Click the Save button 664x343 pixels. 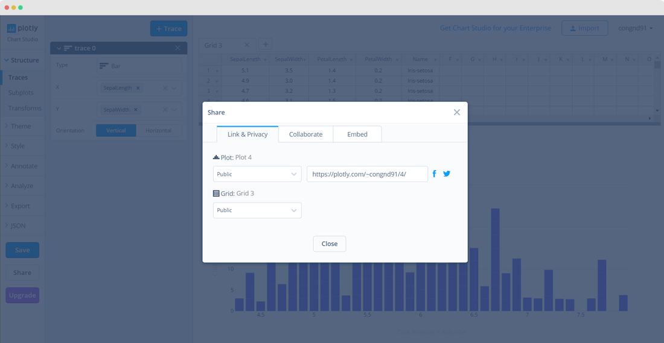coord(22,250)
